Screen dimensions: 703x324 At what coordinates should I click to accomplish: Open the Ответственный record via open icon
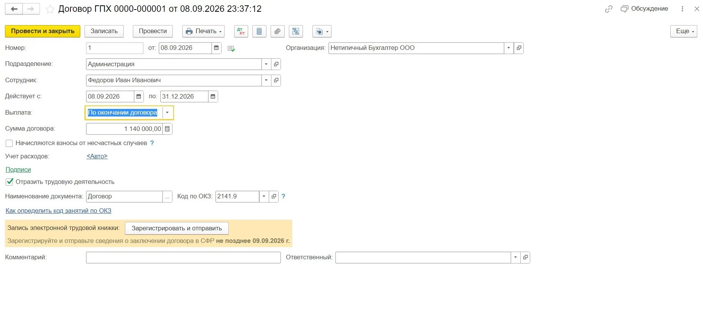[525, 257]
